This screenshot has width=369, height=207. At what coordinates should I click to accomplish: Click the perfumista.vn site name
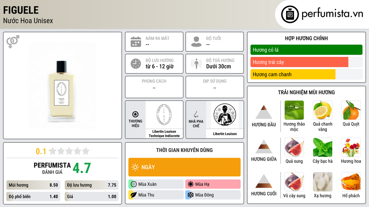coord(332,14)
